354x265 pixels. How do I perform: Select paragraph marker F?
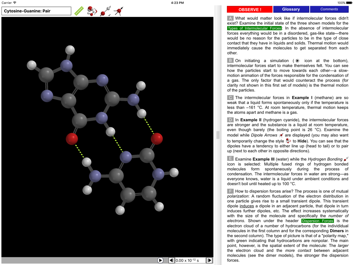click(230, 191)
